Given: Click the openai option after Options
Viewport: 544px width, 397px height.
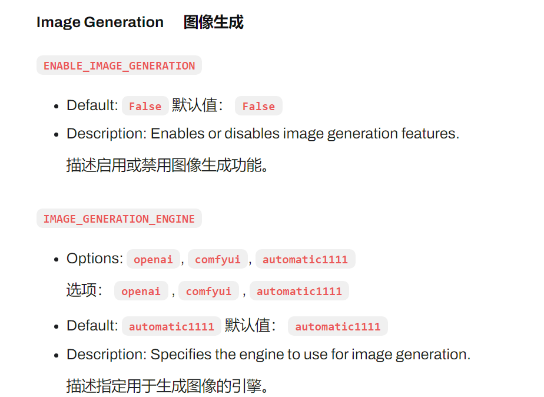Looking at the screenshot, I should point(153,259).
